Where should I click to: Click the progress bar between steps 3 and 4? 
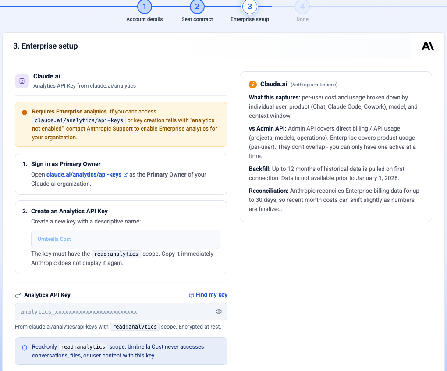point(277,6)
